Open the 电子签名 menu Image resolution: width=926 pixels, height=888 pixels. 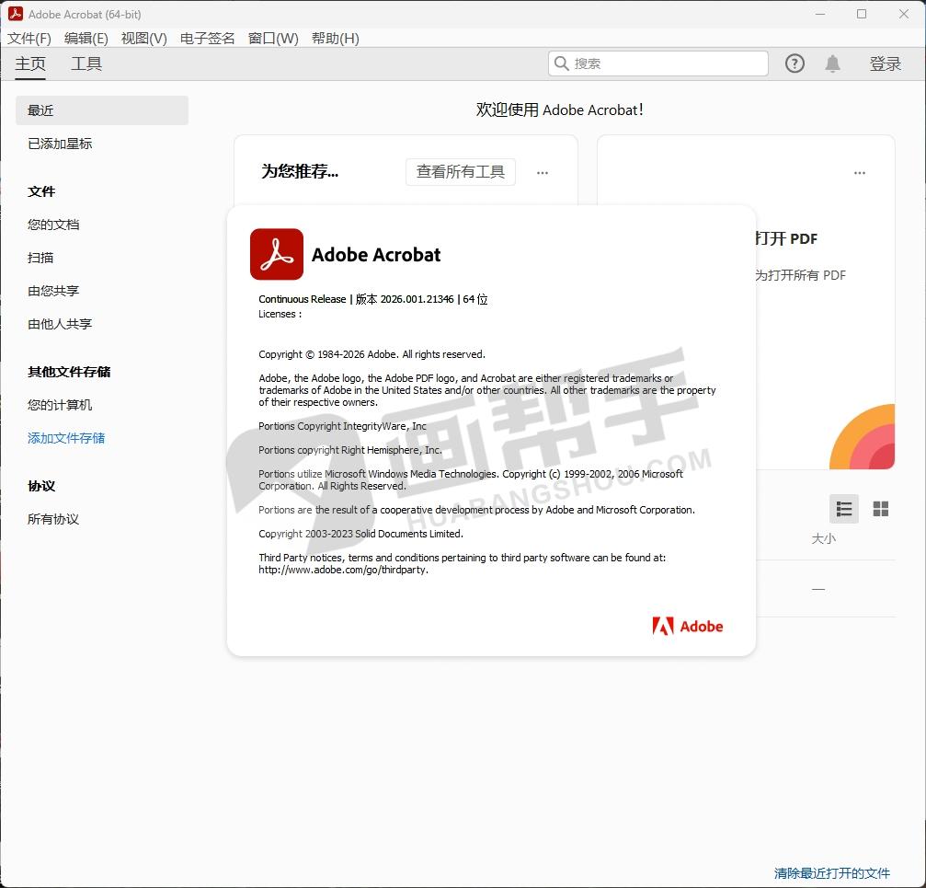(207, 39)
